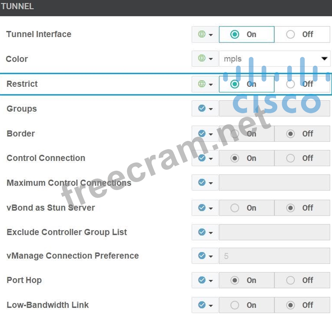Expand scope arrow for Exclude Controller Group List
The image size is (332, 318).
[x=211, y=232]
